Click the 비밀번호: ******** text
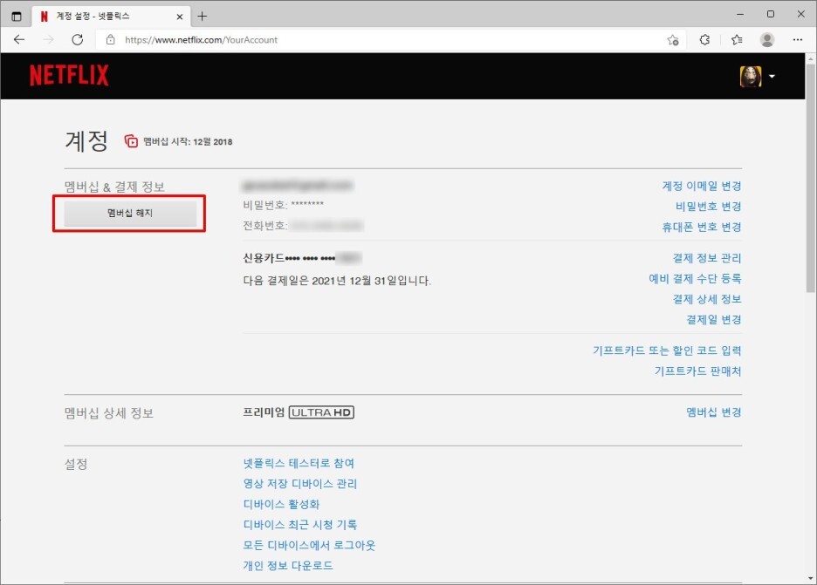Screen dimensions: 817x585 click(x=284, y=205)
